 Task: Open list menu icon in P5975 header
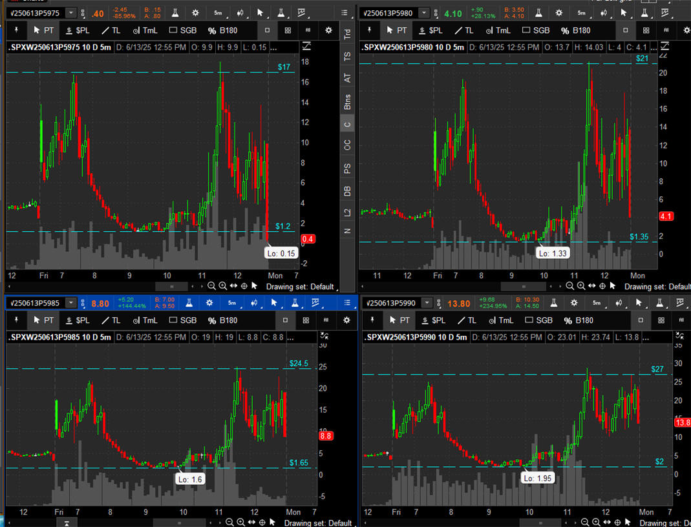pyautogui.click(x=345, y=13)
